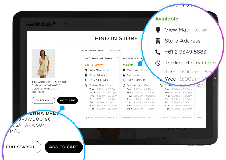Click the Sun: 10:00am - 6:00pm hours row

click(x=104, y=106)
